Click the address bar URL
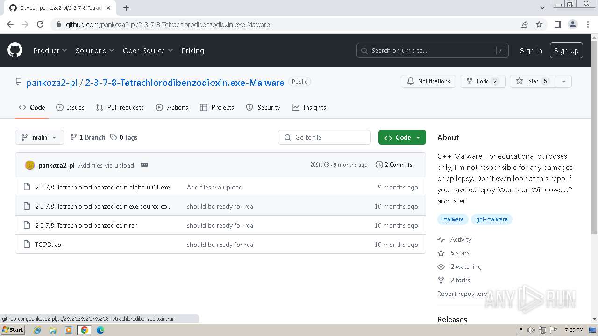The width and height of the screenshot is (598, 336). pyautogui.click(x=168, y=25)
